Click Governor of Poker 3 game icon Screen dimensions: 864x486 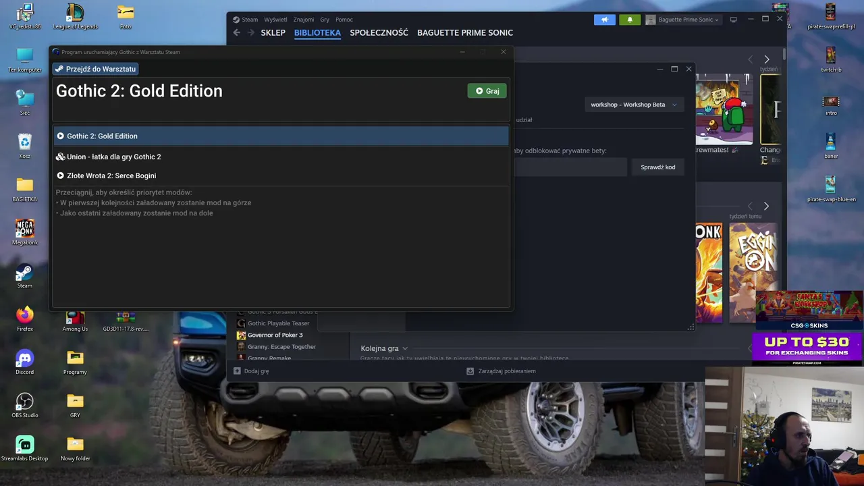click(241, 335)
